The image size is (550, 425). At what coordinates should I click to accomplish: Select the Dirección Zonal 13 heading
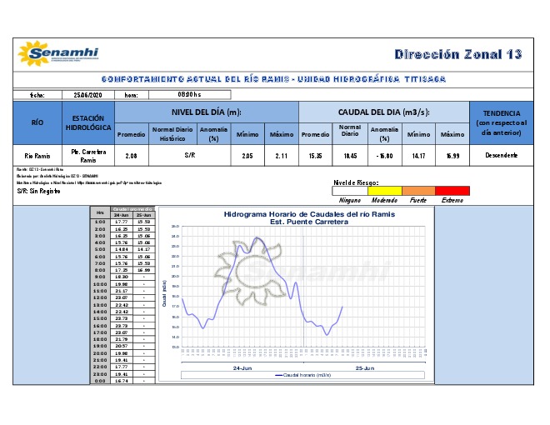458,54
